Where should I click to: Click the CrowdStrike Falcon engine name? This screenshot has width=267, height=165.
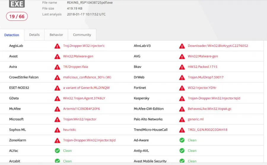(x=24, y=77)
